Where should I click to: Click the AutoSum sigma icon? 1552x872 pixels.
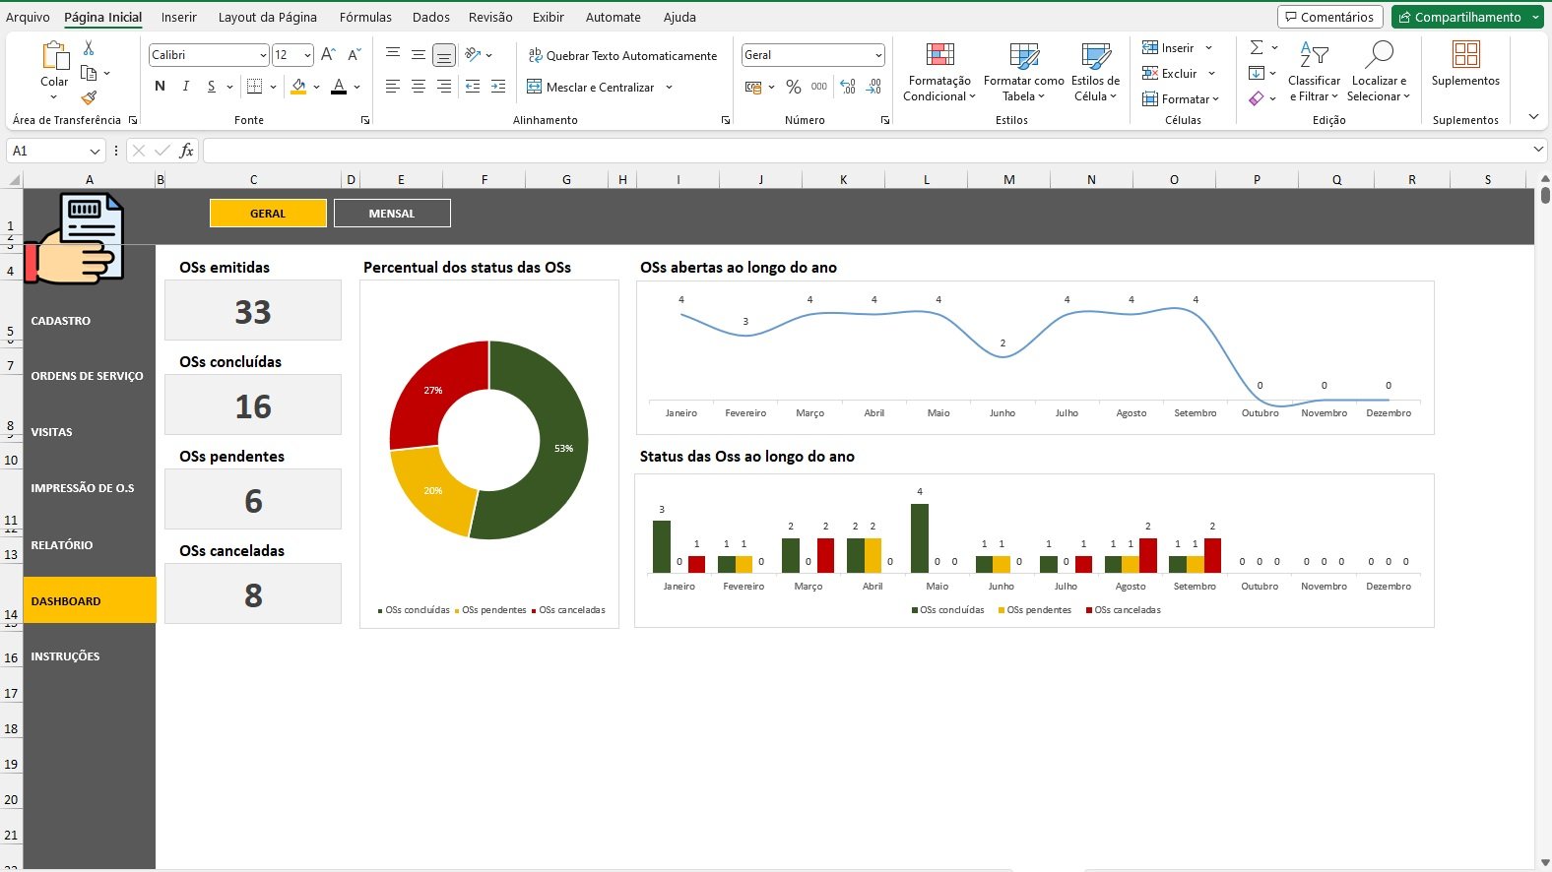coord(1256,47)
